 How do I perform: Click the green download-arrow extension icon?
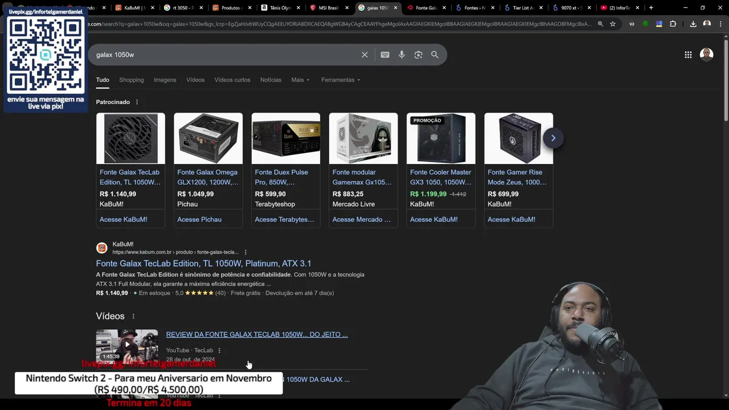point(645,24)
